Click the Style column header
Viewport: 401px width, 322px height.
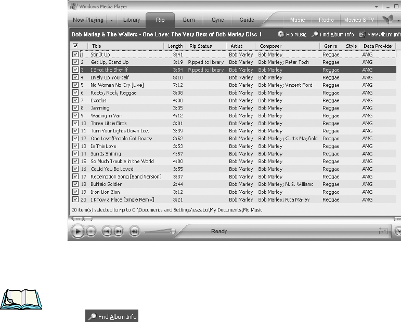351,46
